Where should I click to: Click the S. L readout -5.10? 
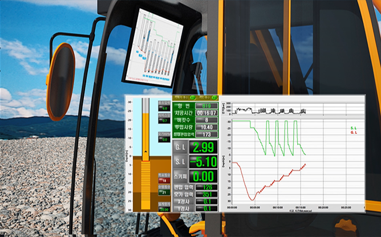[x=203, y=162]
